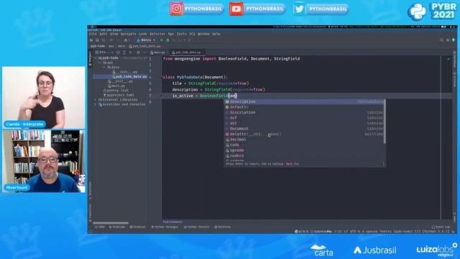Choose 'opcode' in the completion list
460x259 pixels.
[x=304, y=150]
